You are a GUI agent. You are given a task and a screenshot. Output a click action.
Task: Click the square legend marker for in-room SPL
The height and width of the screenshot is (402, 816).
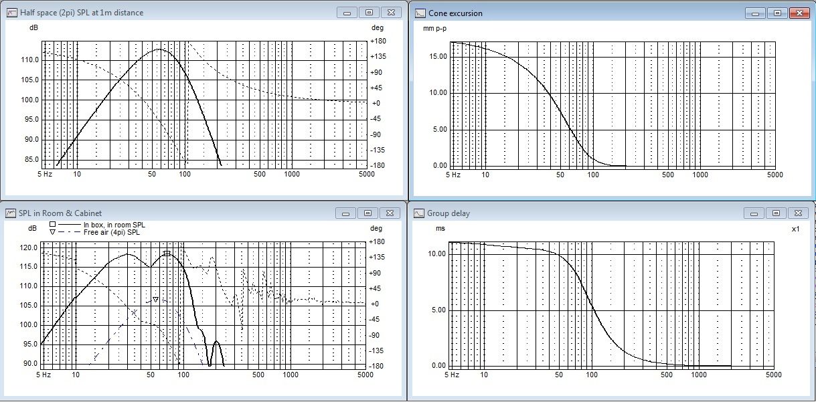tap(52, 225)
